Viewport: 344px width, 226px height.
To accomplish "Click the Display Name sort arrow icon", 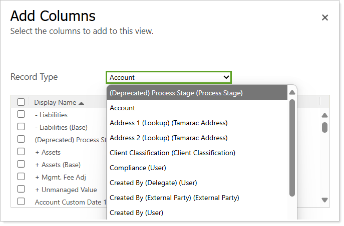I will [82, 103].
